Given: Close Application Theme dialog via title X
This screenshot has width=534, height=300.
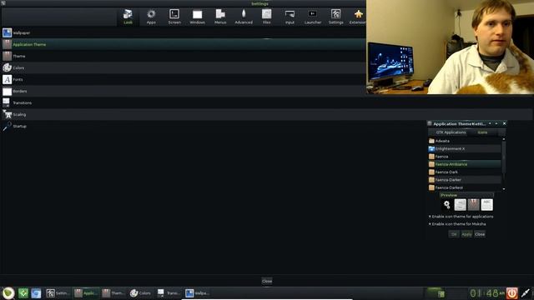Looking at the screenshot, I should [504, 123].
